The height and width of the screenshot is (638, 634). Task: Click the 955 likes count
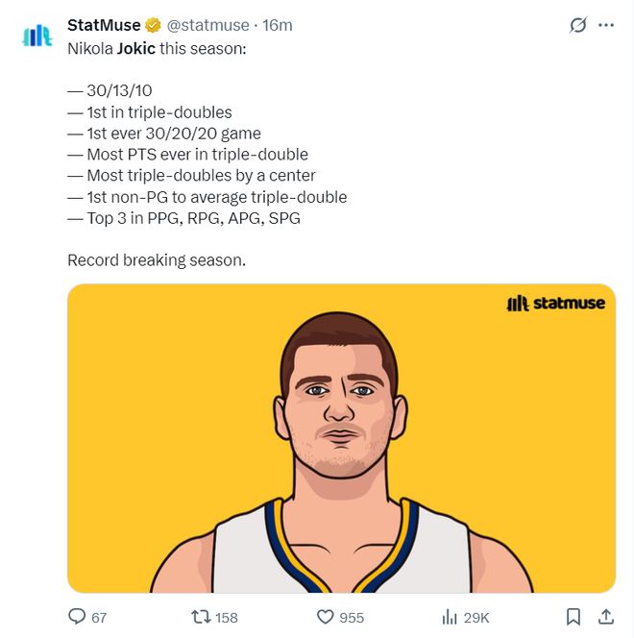pos(353,618)
